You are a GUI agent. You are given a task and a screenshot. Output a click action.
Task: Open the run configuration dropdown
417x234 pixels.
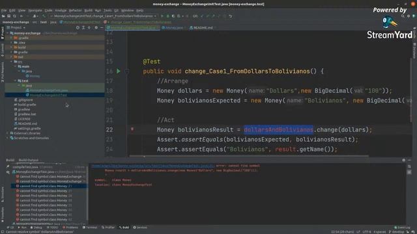tap(104, 16)
